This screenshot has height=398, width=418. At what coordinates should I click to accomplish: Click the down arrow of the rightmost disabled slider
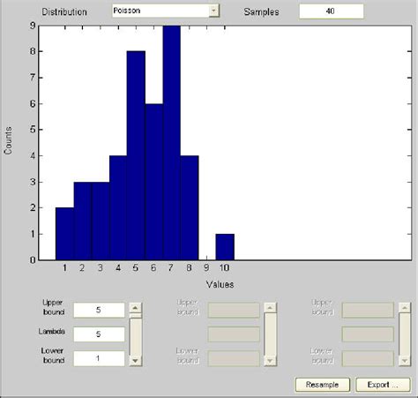click(x=405, y=361)
